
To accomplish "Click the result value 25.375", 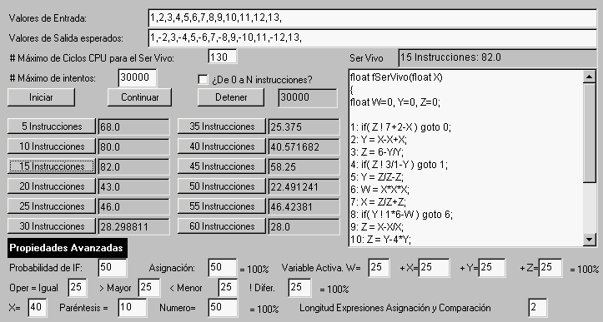I will (304, 126).
